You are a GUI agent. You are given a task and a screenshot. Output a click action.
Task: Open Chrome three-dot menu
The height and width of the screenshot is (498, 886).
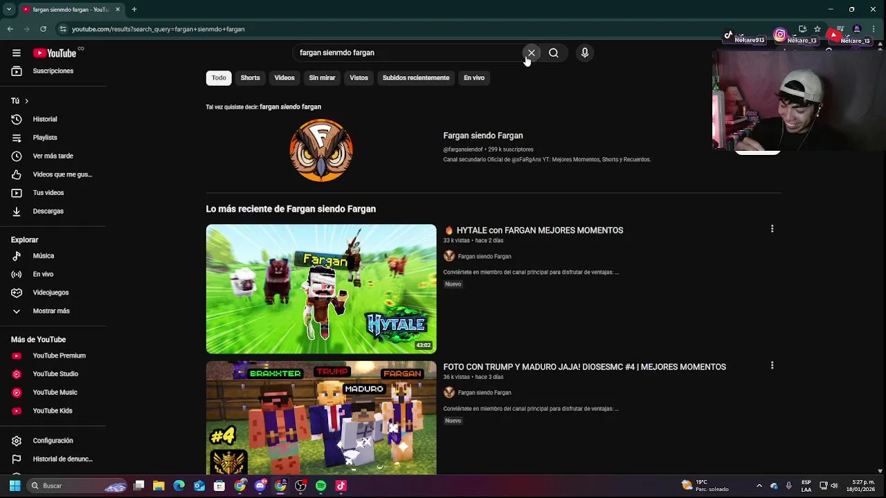(874, 29)
